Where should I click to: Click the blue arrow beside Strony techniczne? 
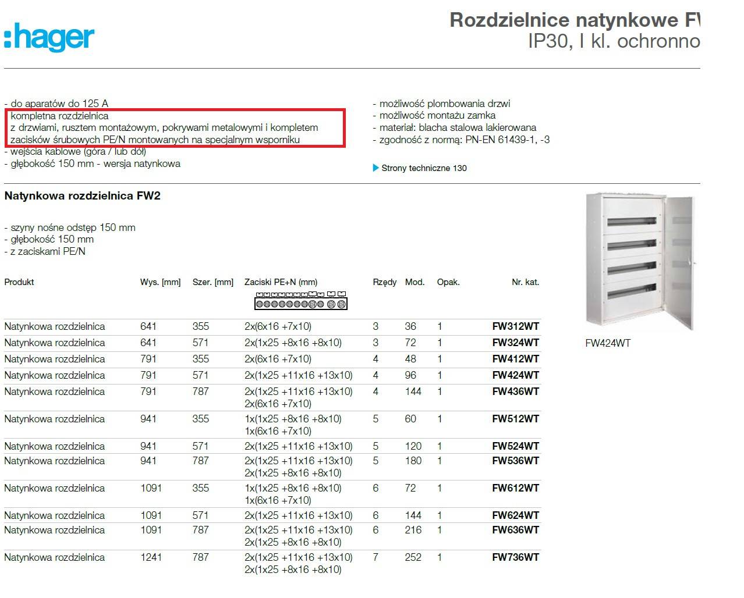(375, 168)
